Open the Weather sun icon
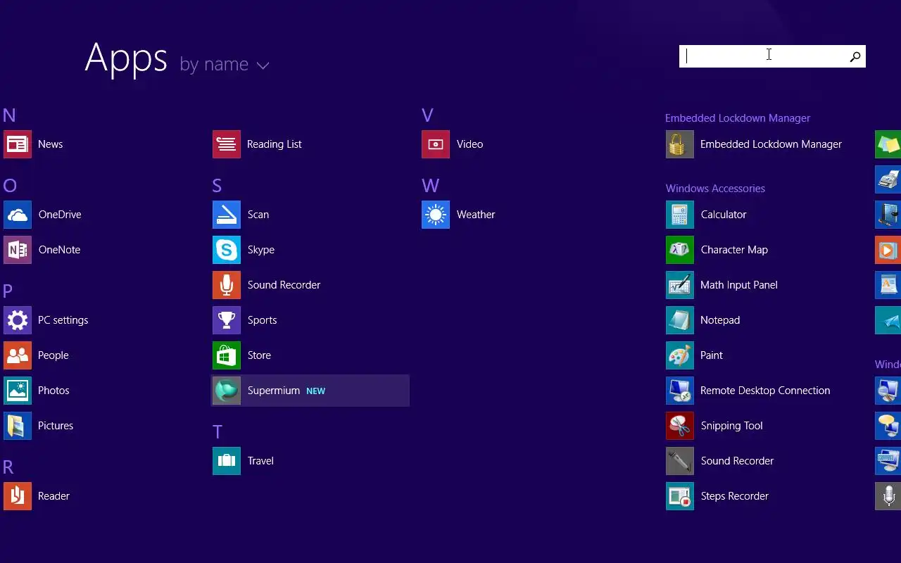The image size is (901, 563). (x=436, y=215)
